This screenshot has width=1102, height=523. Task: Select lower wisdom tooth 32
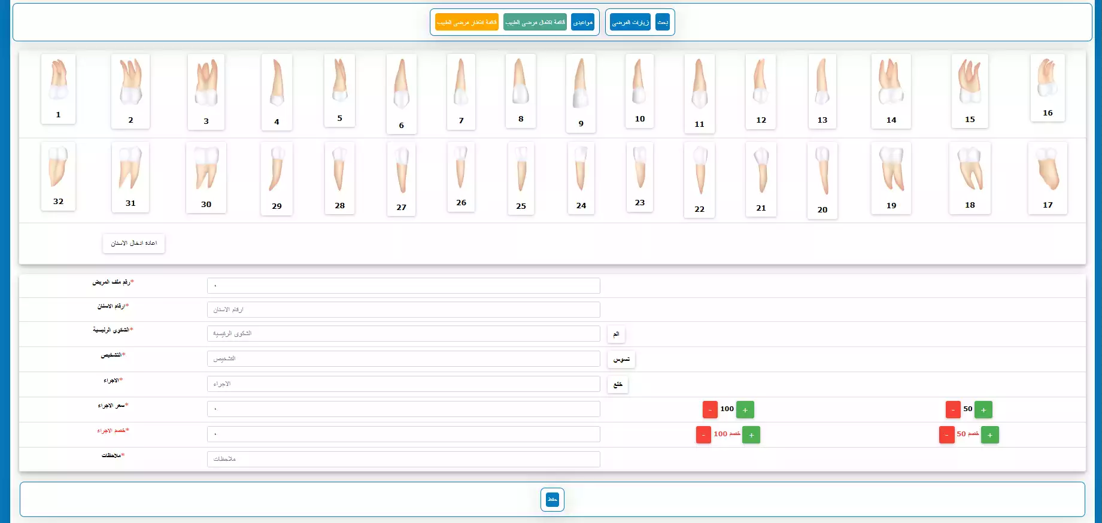tap(58, 176)
